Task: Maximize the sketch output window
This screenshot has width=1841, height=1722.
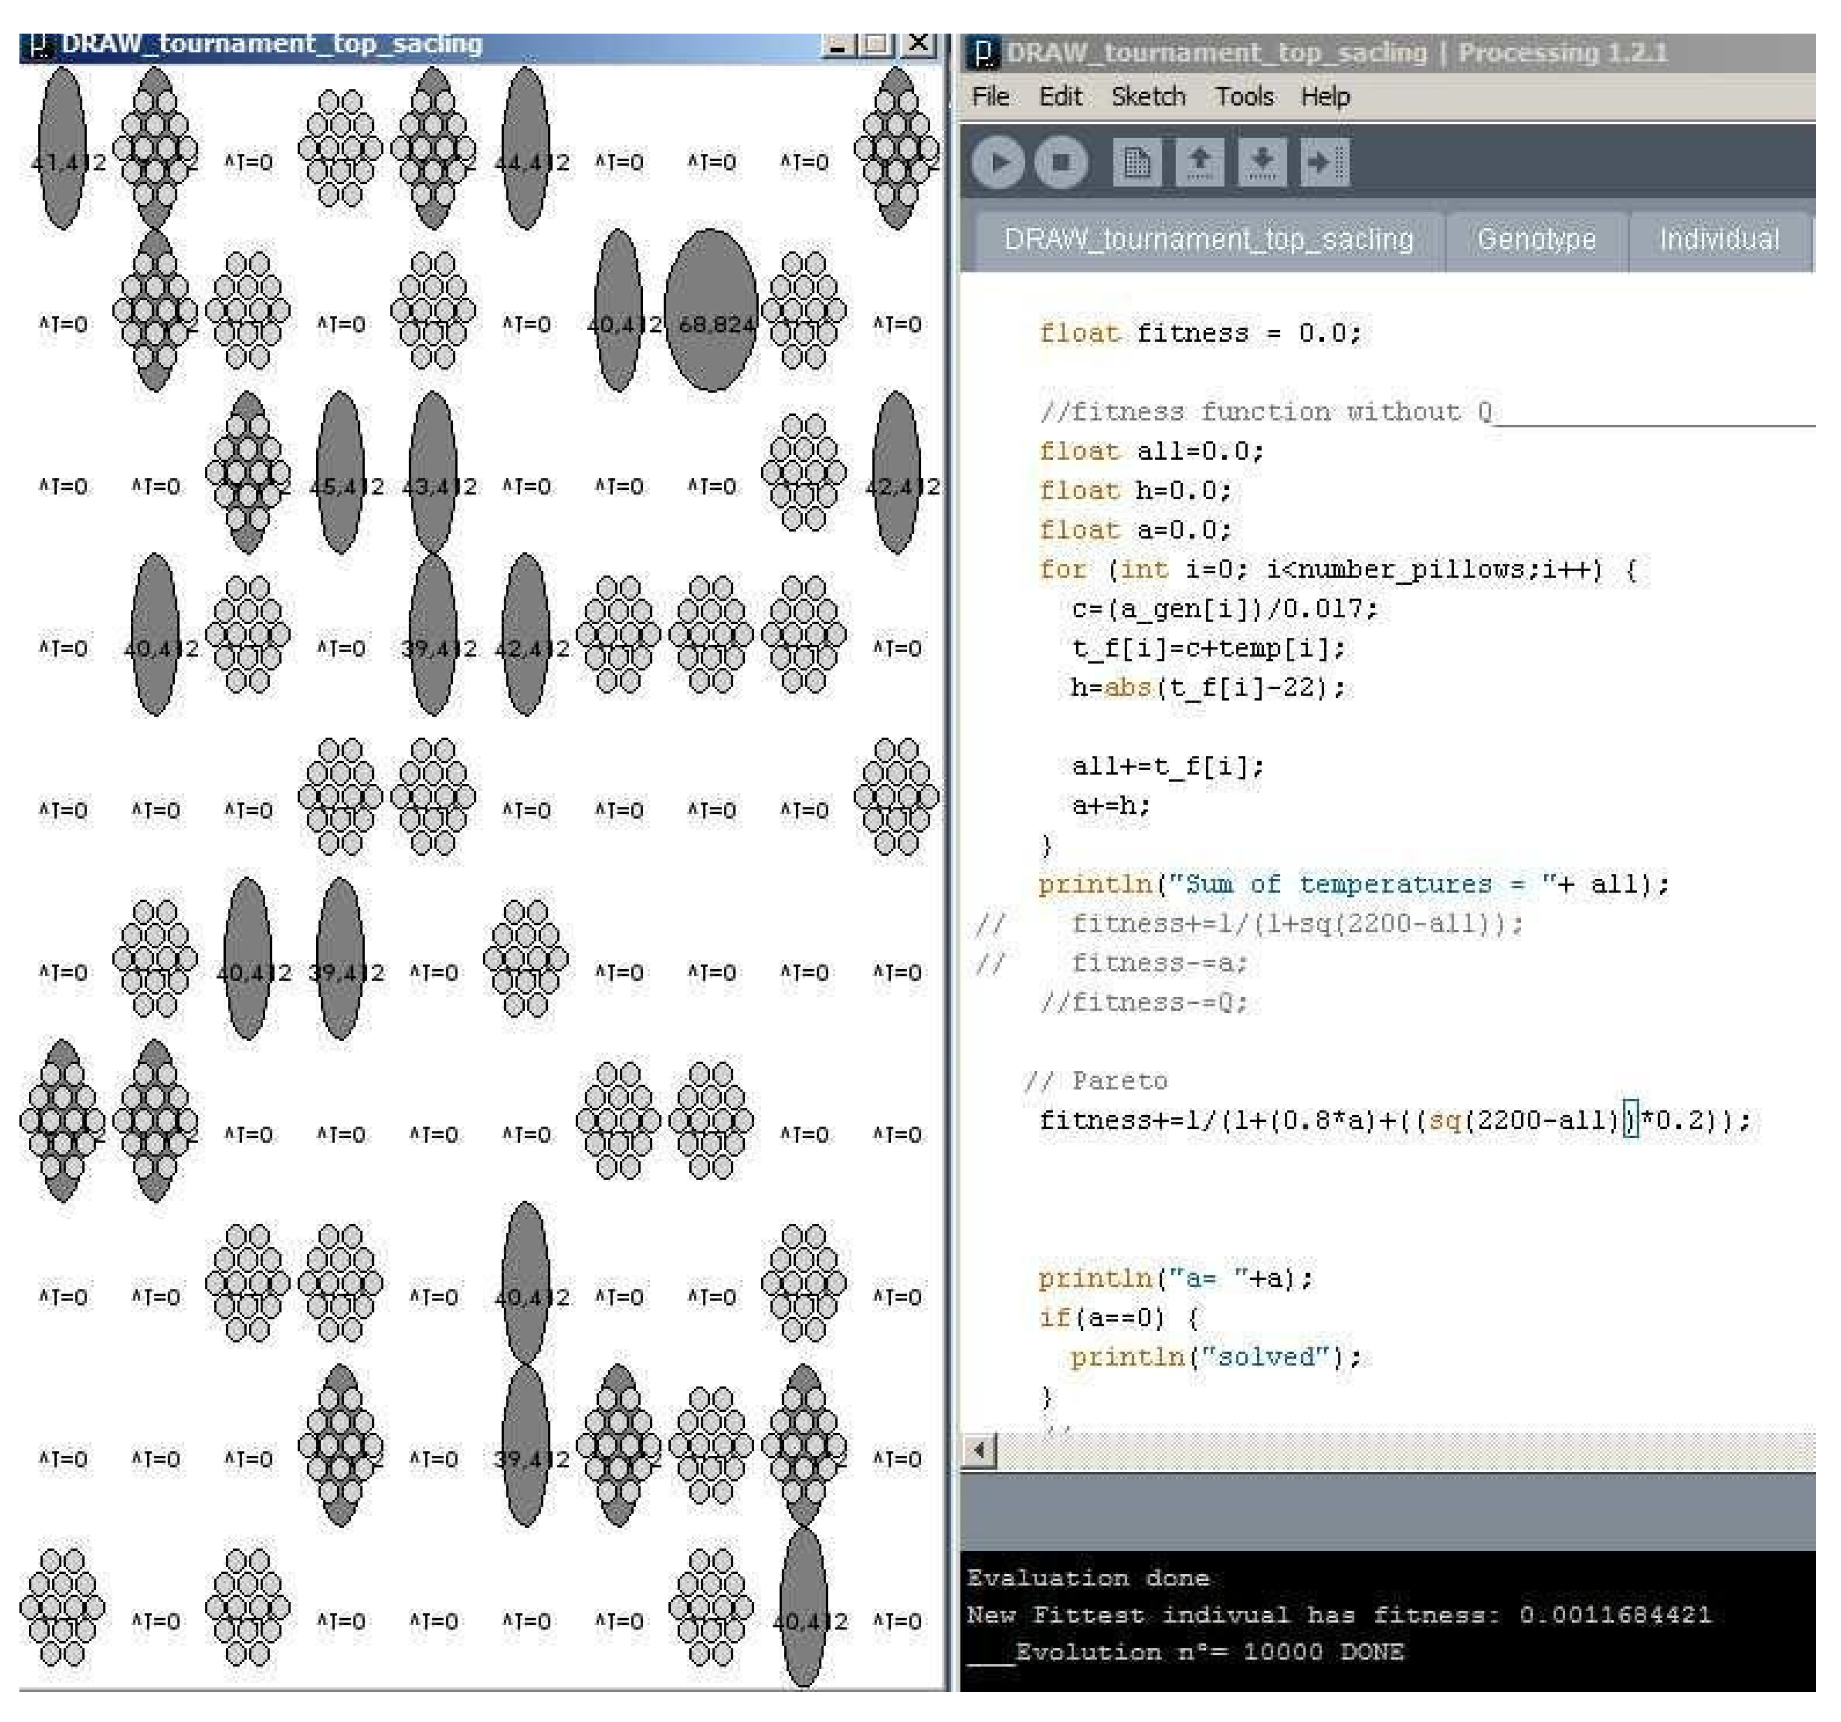Action: coord(876,44)
